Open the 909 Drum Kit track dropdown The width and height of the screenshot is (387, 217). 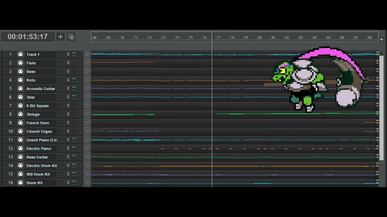point(68,174)
